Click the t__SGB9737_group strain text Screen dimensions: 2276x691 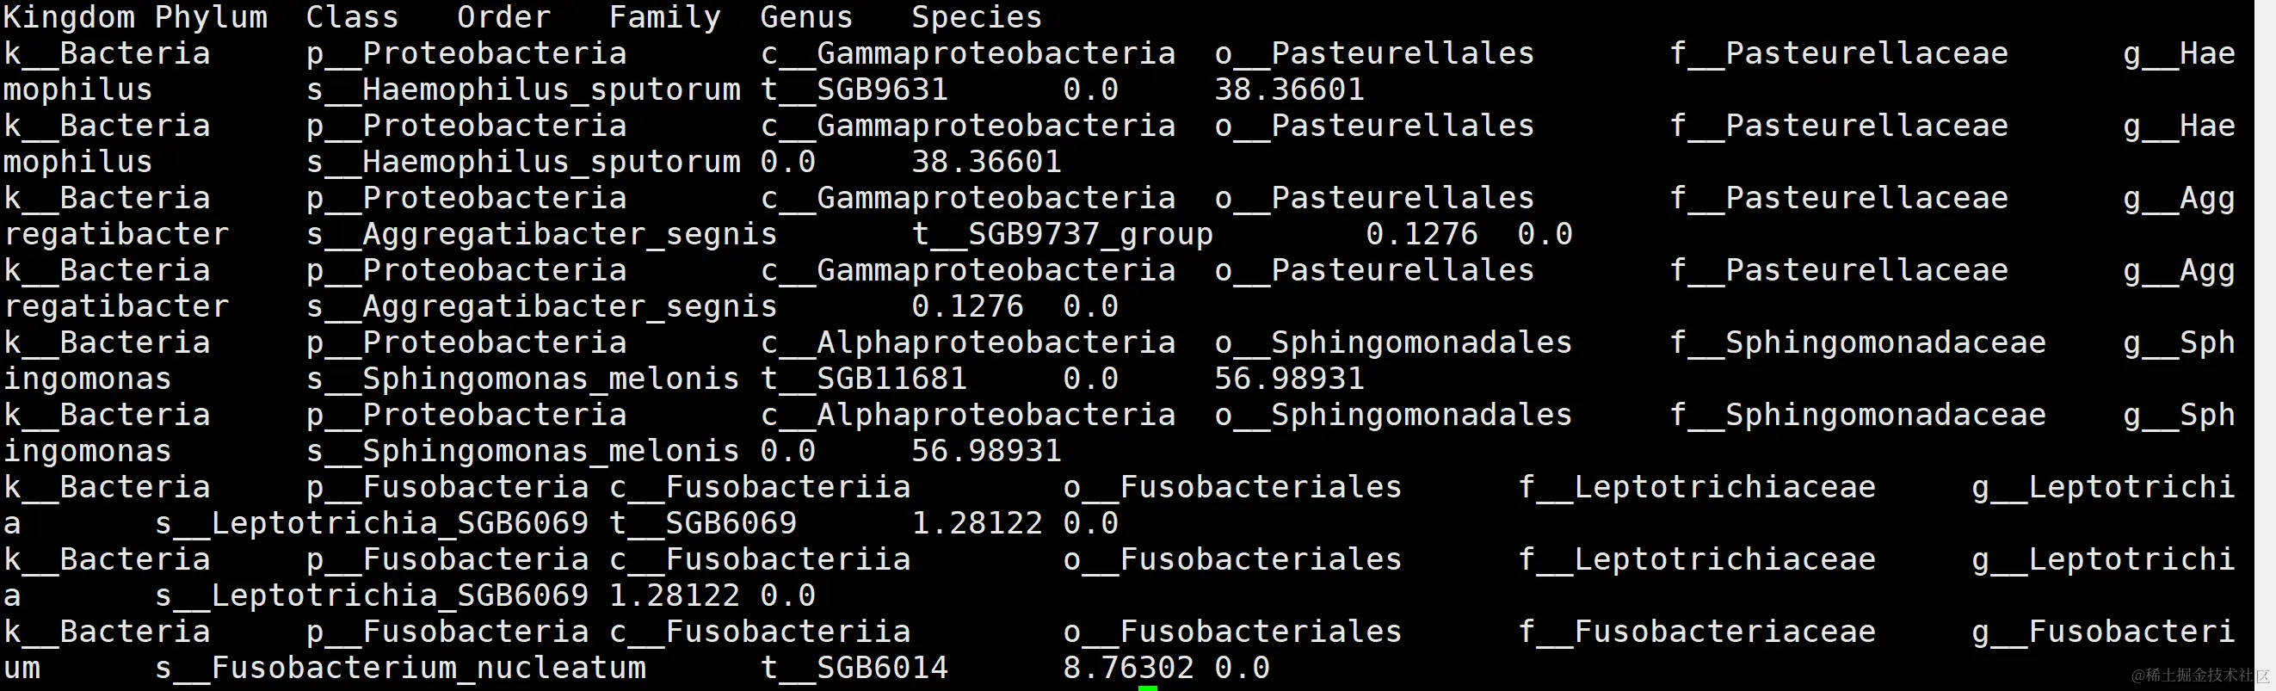coord(1062,234)
